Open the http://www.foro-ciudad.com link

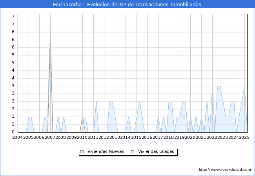pos(225,169)
